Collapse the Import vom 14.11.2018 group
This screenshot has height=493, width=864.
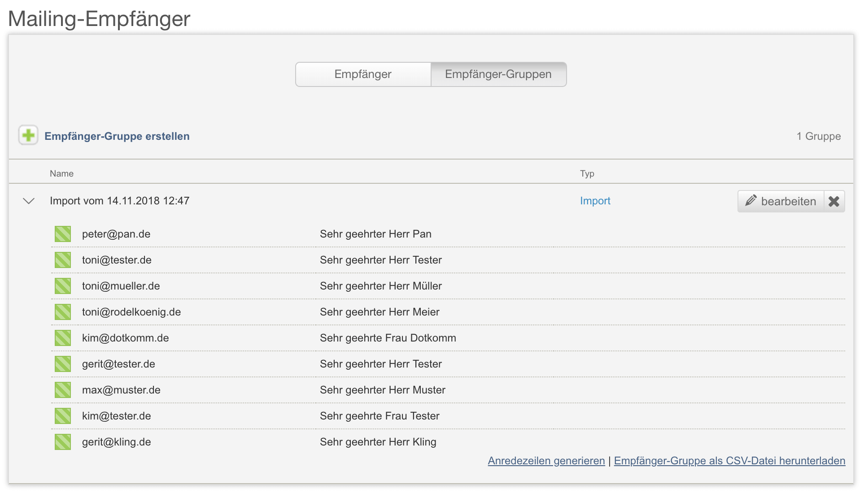pyautogui.click(x=29, y=201)
